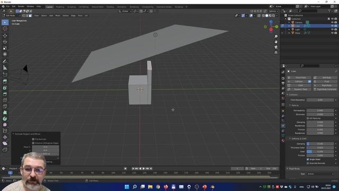Toggle Override Normals checkbox
339x191 pixels.
coord(308,163)
